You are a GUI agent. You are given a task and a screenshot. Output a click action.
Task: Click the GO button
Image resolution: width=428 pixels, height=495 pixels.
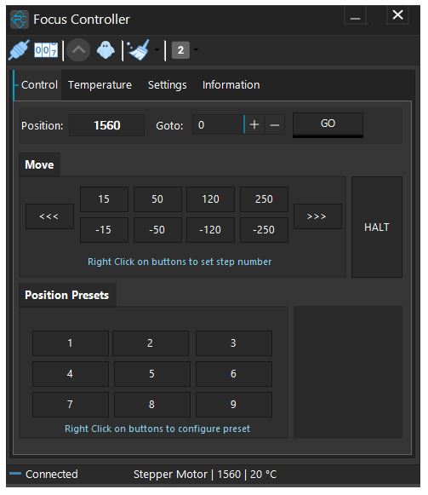(328, 124)
